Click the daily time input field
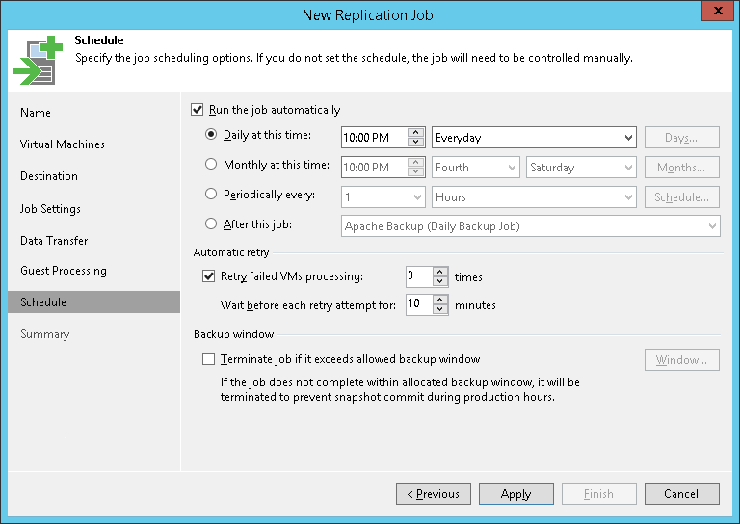The height and width of the screenshot is (524, 740). (x=374, y=138)
